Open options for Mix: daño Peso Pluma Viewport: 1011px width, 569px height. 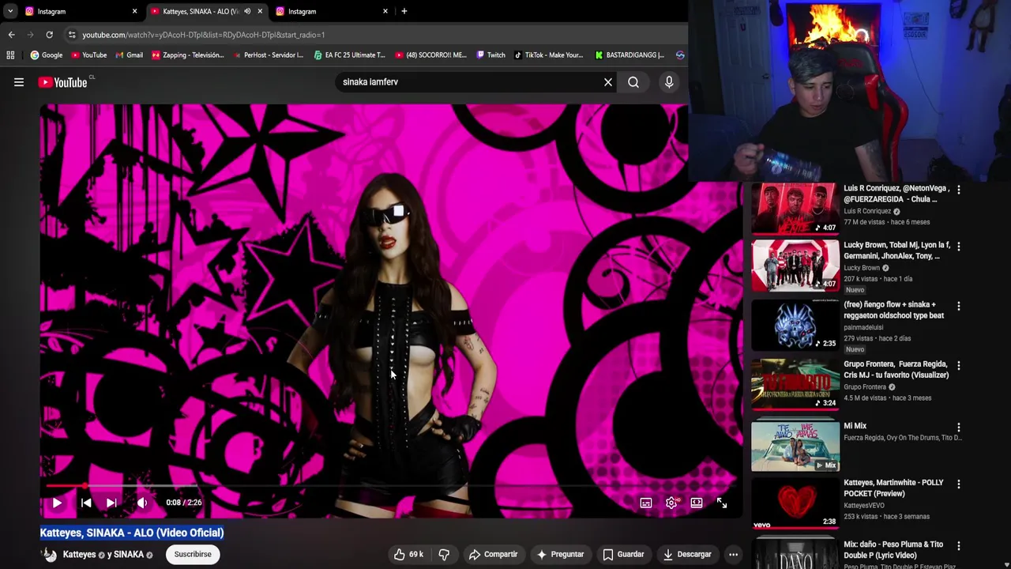click(959, 546)
